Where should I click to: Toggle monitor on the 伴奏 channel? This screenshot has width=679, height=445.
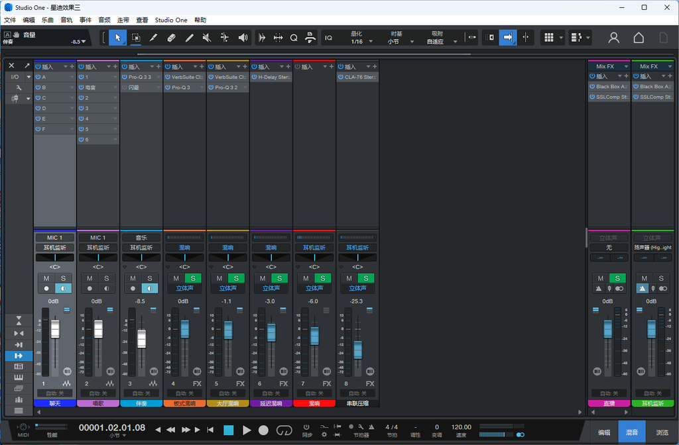coord(150,289)
